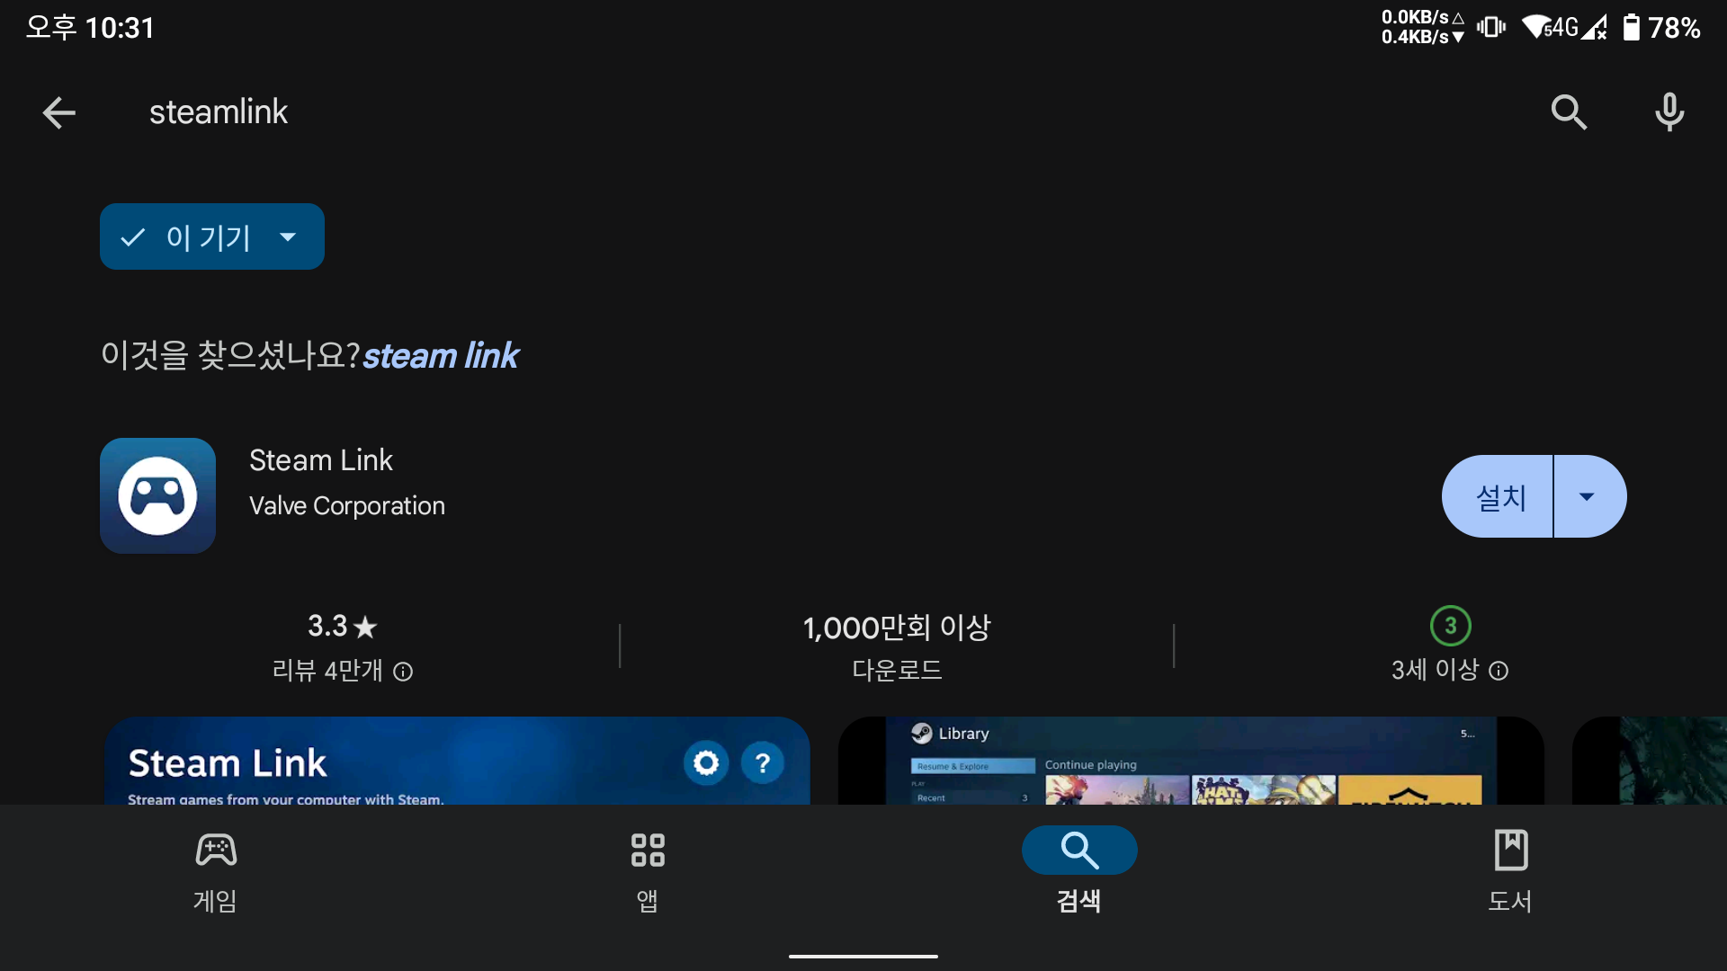
Task: Open the Library screenshot thumbnail
Action: 1190,761
